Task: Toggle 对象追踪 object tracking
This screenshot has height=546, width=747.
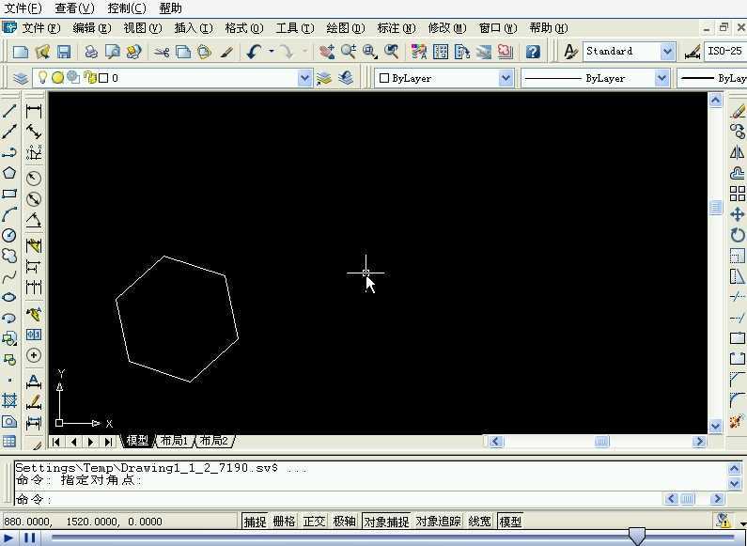Action: point(438,522)
